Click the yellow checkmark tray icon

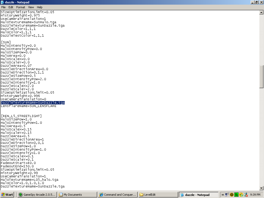point(241,195)
